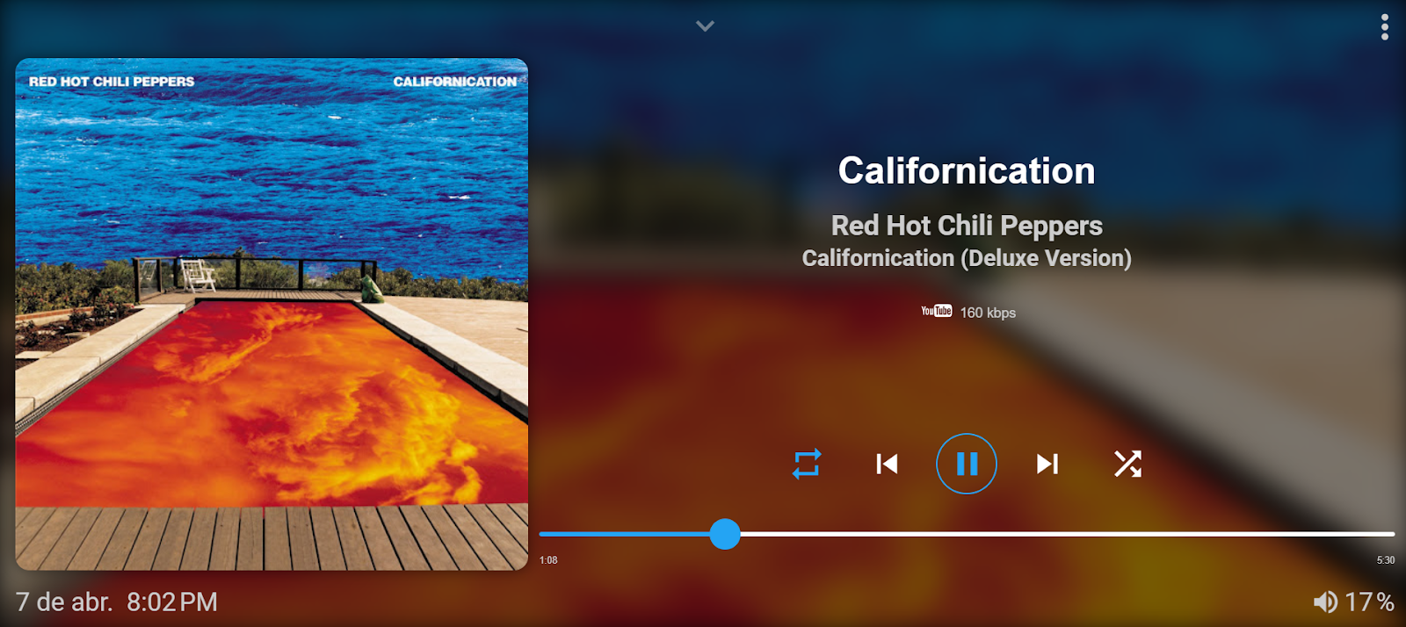Toggle the repeat playback mode
Viewport: 1406px width, 627px height.
pyautogui.click(x=807, y=464)
